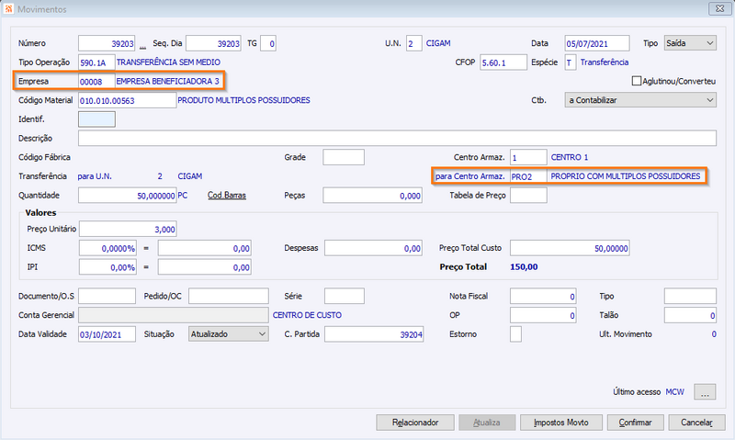Focus the Número field

tap(107, 43)
